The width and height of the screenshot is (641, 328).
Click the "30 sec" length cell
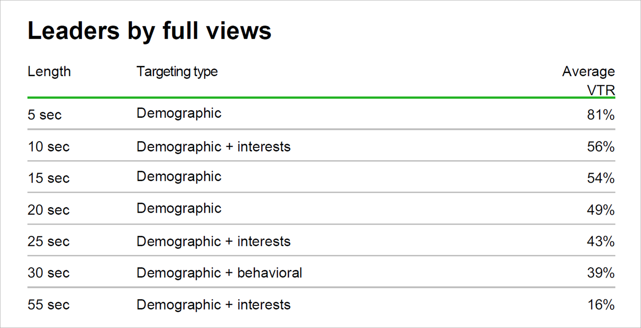[48, 273]
